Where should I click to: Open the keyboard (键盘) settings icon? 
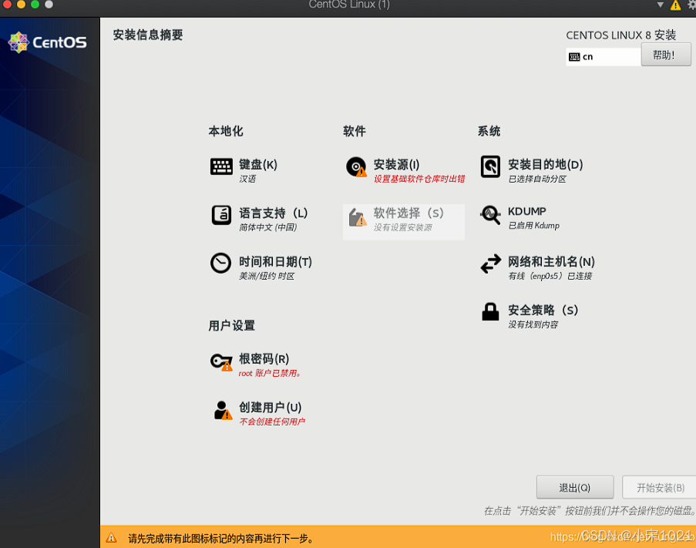221,166
